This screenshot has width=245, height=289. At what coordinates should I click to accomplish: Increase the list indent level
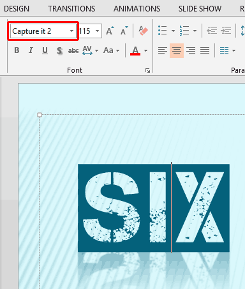(x=226, y=31)
